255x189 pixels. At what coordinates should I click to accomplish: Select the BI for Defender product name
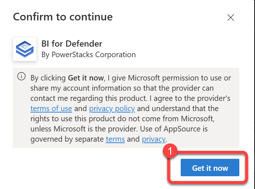click(x=72, y=44)
